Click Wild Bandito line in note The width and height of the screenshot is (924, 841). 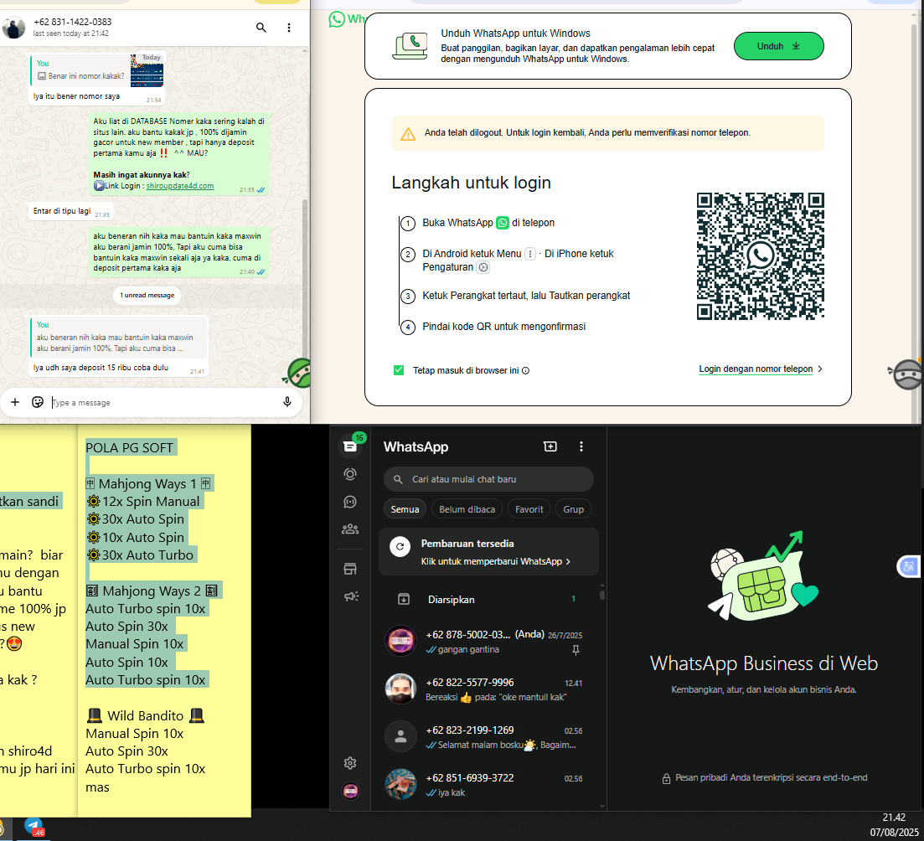(146, 716)
